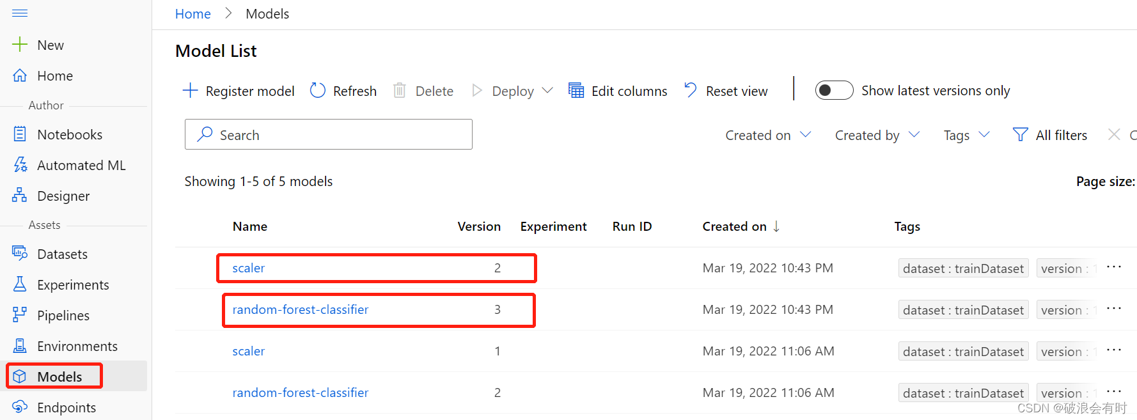Toggle Show latest versions only switch
Screen dimensions: 1137x420
pos(834,90)
